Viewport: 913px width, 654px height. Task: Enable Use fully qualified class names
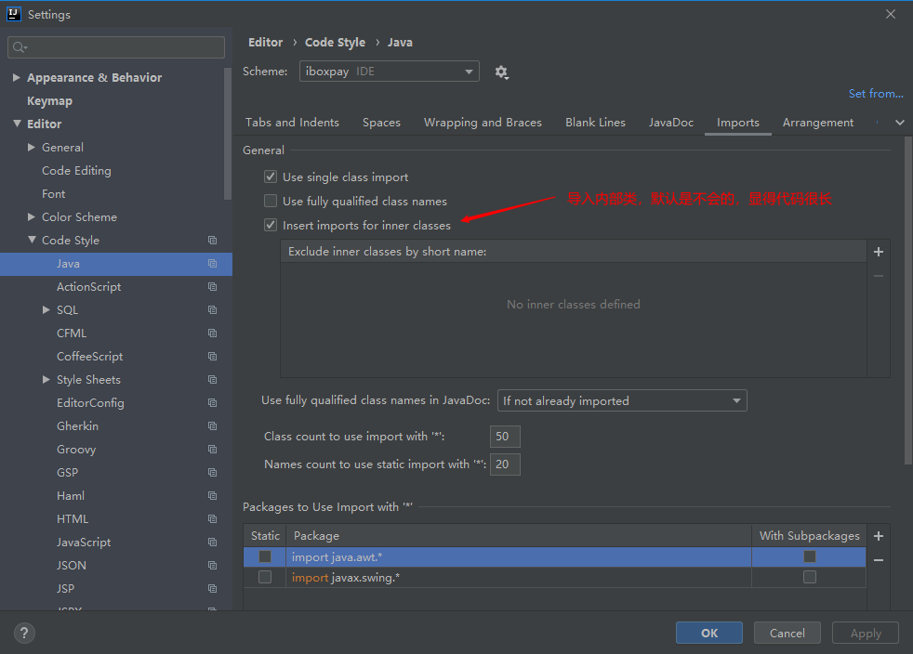(270, 201)
